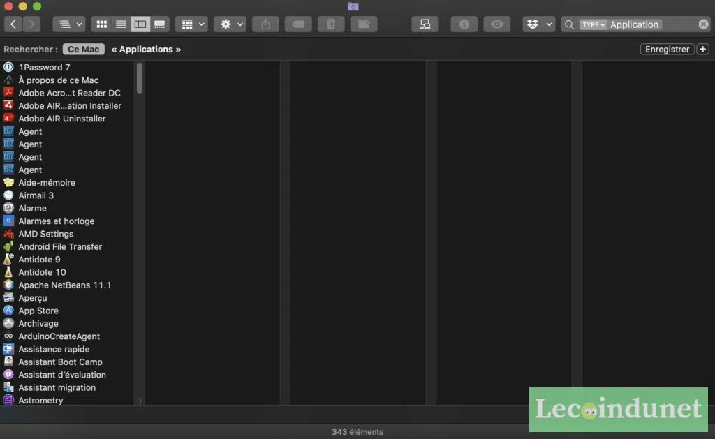715x439 pixels.
Task: Click the first column's vertical scrollbar thumb
Action: point(139,78)
